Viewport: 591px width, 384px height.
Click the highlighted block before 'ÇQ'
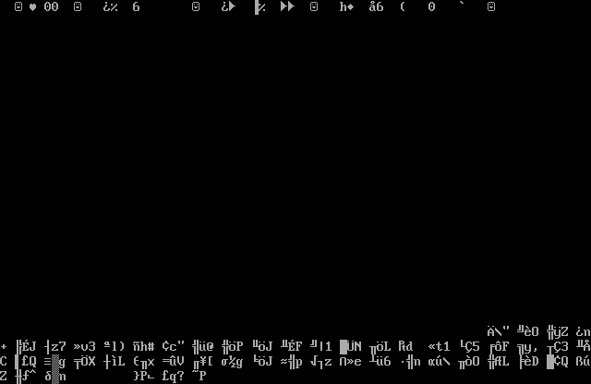pyautogui.click(x=550, y=362)
